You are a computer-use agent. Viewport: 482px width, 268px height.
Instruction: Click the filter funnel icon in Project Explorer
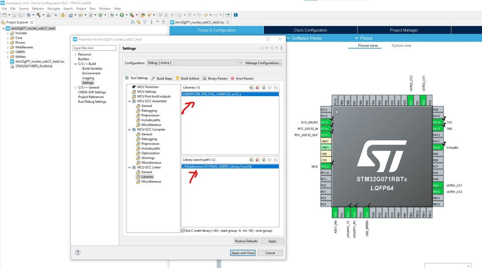[x=144, y=22]
